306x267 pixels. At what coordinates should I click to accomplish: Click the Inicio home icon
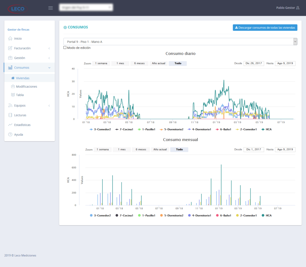coord(10,39)
